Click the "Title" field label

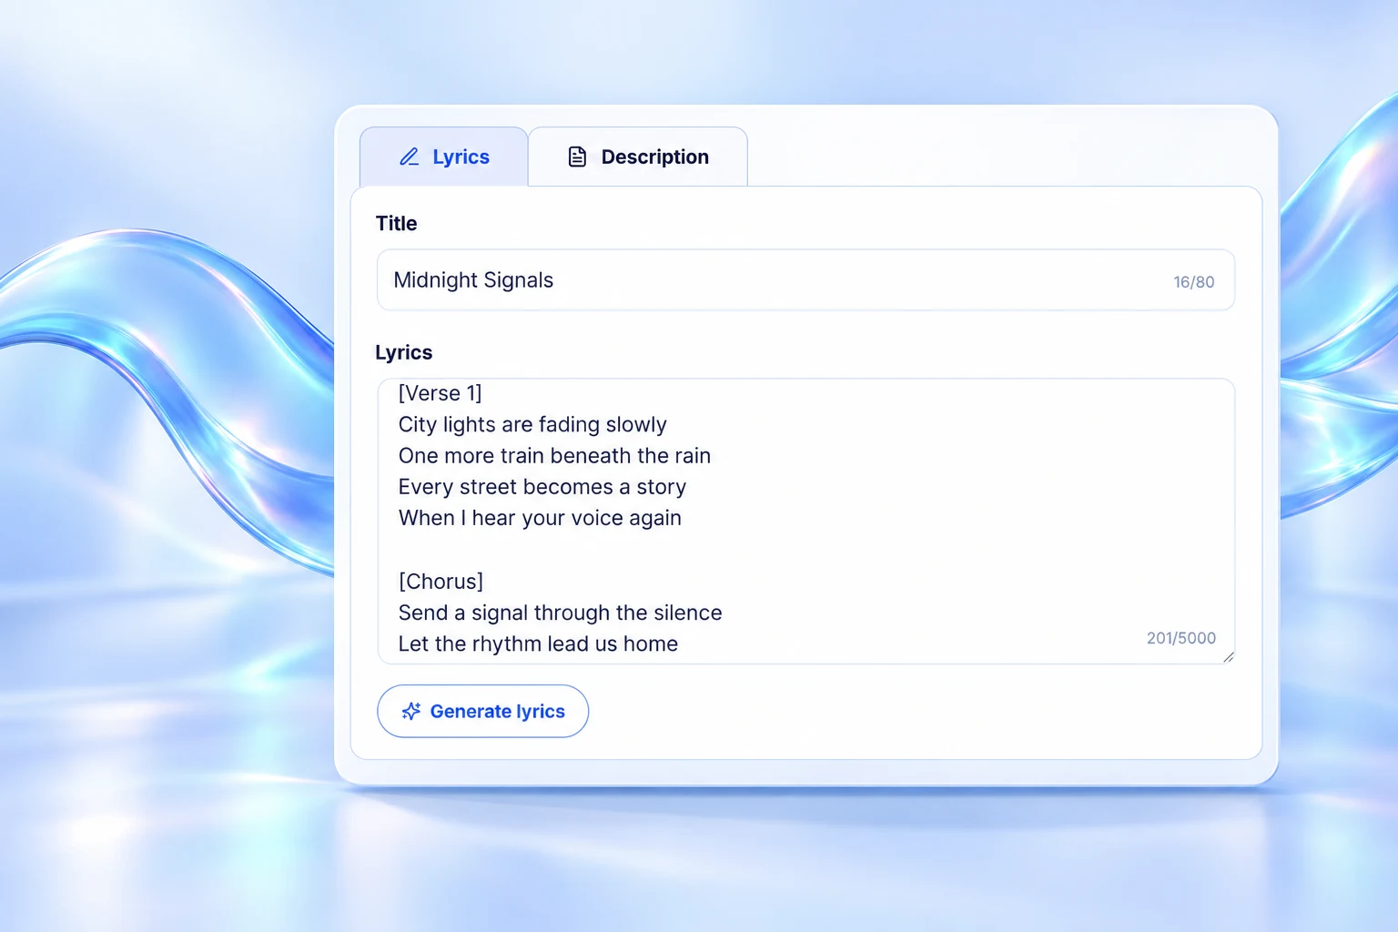click(396, 223)
